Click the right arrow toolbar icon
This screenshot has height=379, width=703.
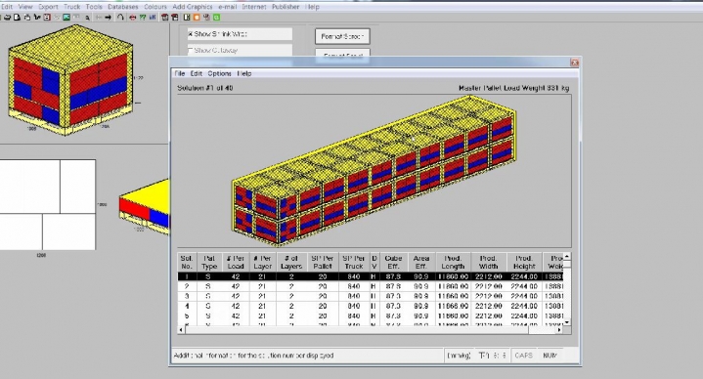point(109,18)
